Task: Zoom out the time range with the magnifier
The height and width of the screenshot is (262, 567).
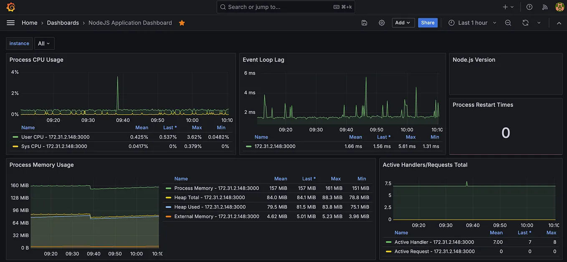Action: click(x=508, y=23)
